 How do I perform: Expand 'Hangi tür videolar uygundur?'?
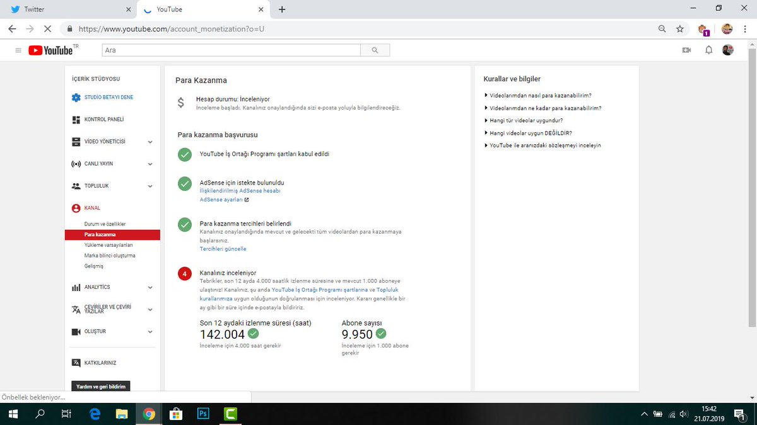point(524,120)
